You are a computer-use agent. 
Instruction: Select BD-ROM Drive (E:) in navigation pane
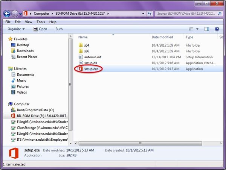41,116
